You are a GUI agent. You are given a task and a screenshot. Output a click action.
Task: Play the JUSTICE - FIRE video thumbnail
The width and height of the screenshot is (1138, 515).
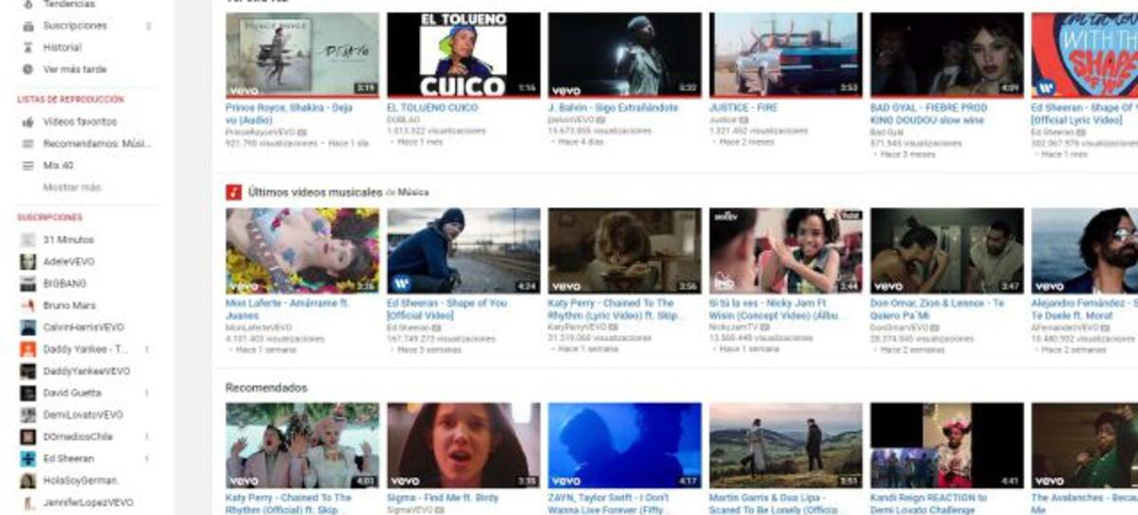click(785, 54)
